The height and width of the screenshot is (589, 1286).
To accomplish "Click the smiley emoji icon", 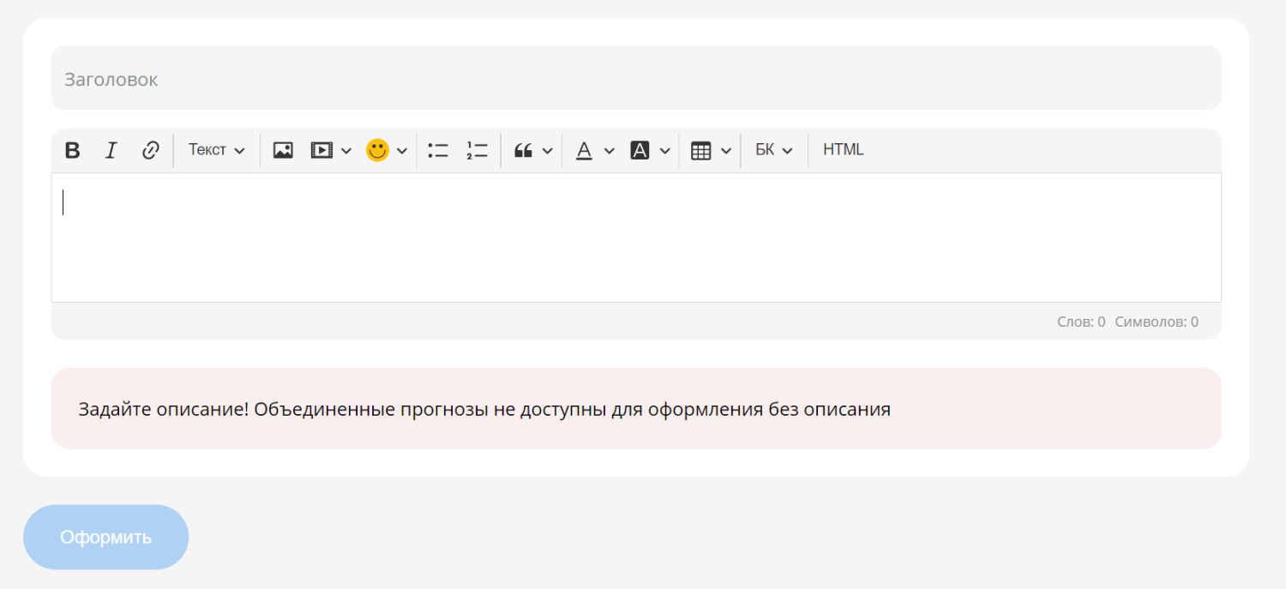I will point(377,151).
